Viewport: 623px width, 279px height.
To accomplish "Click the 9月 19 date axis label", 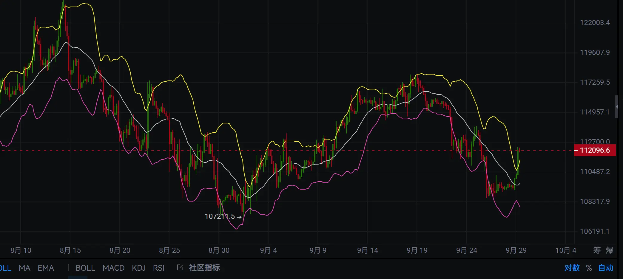I will (417, 250).
